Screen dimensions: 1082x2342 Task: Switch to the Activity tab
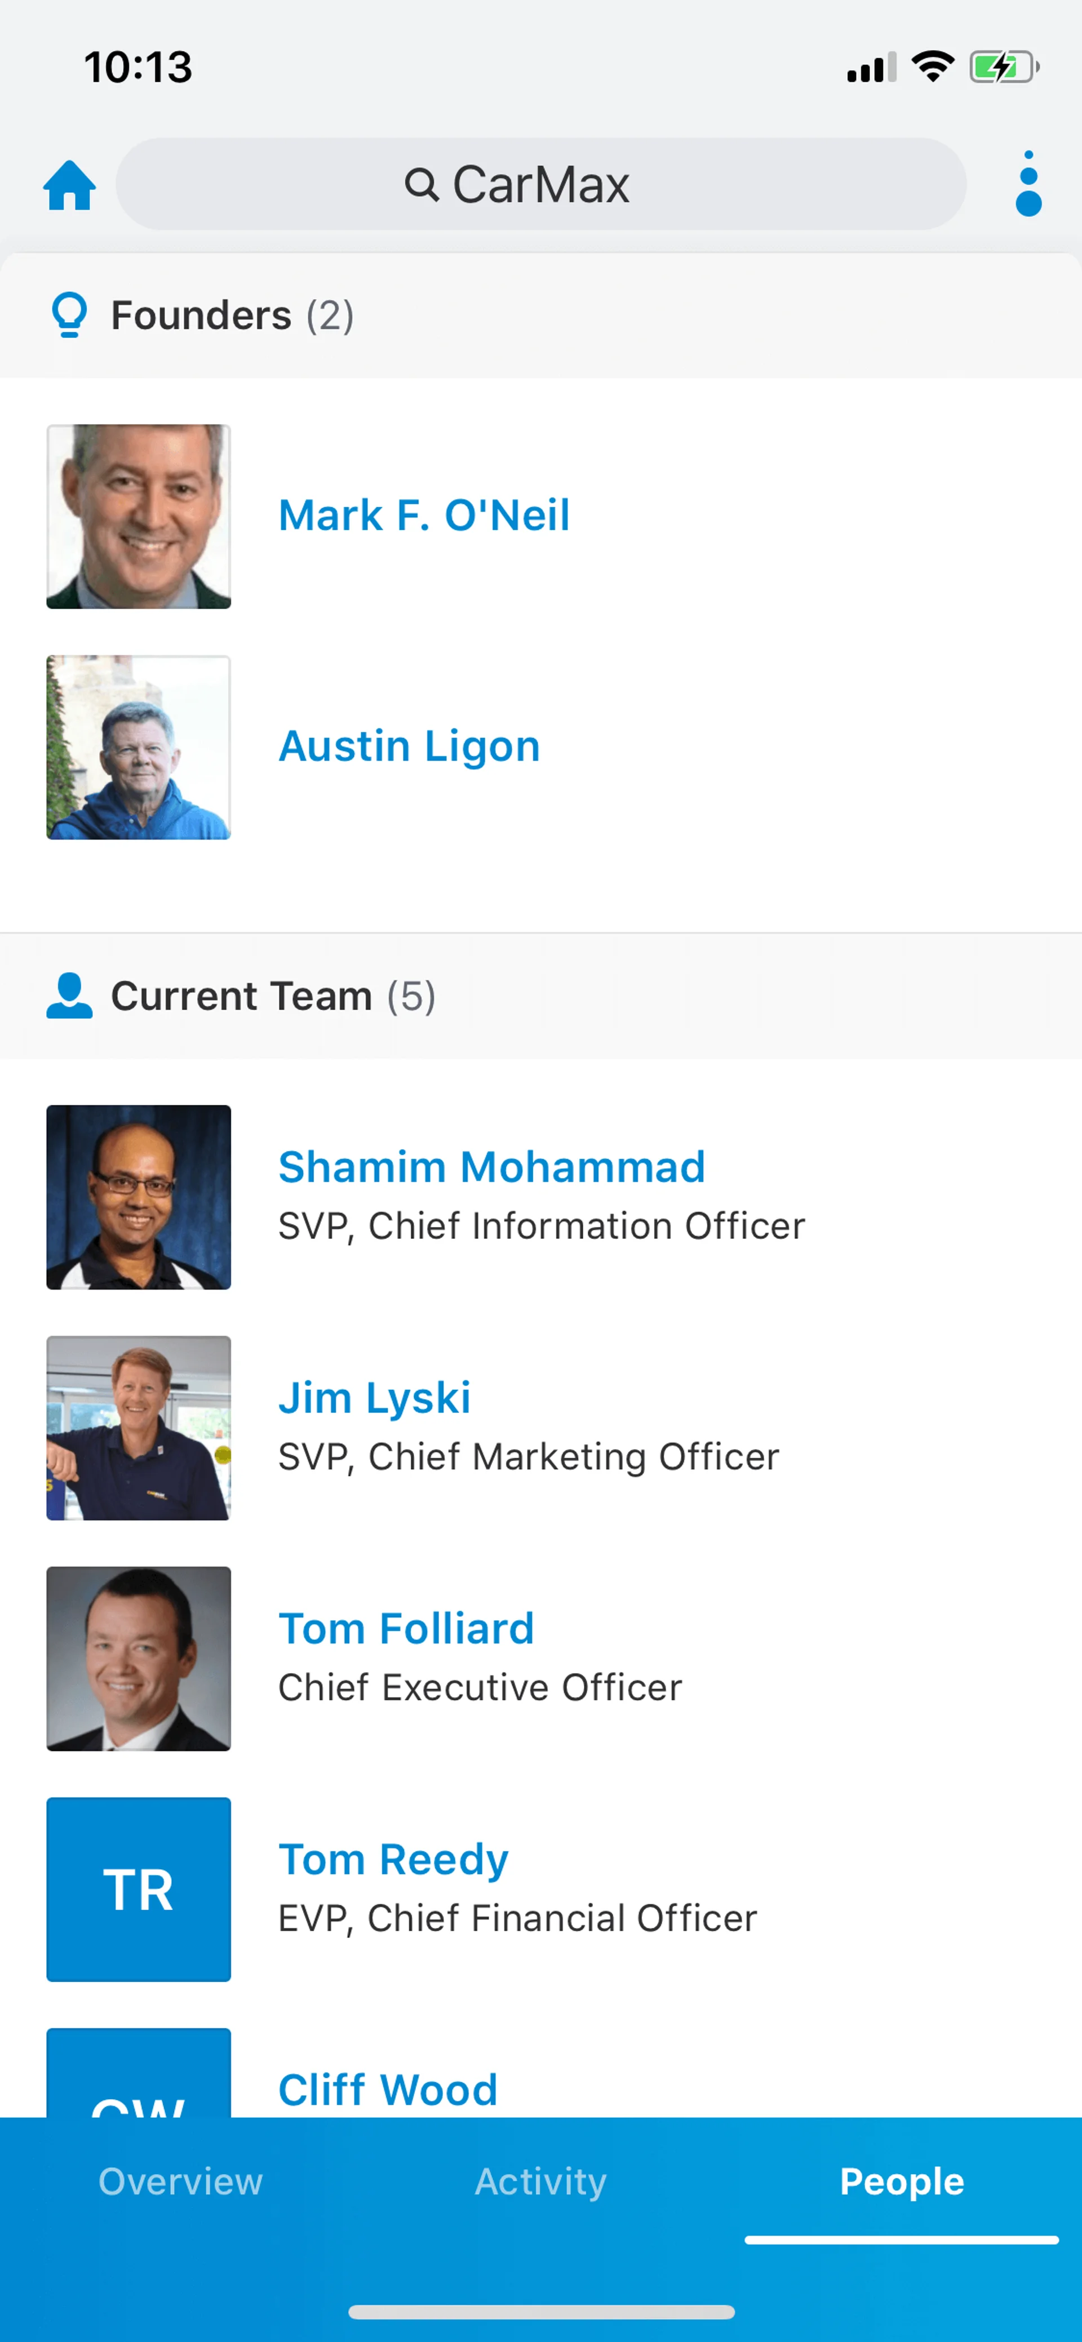tap(540, 2182)
